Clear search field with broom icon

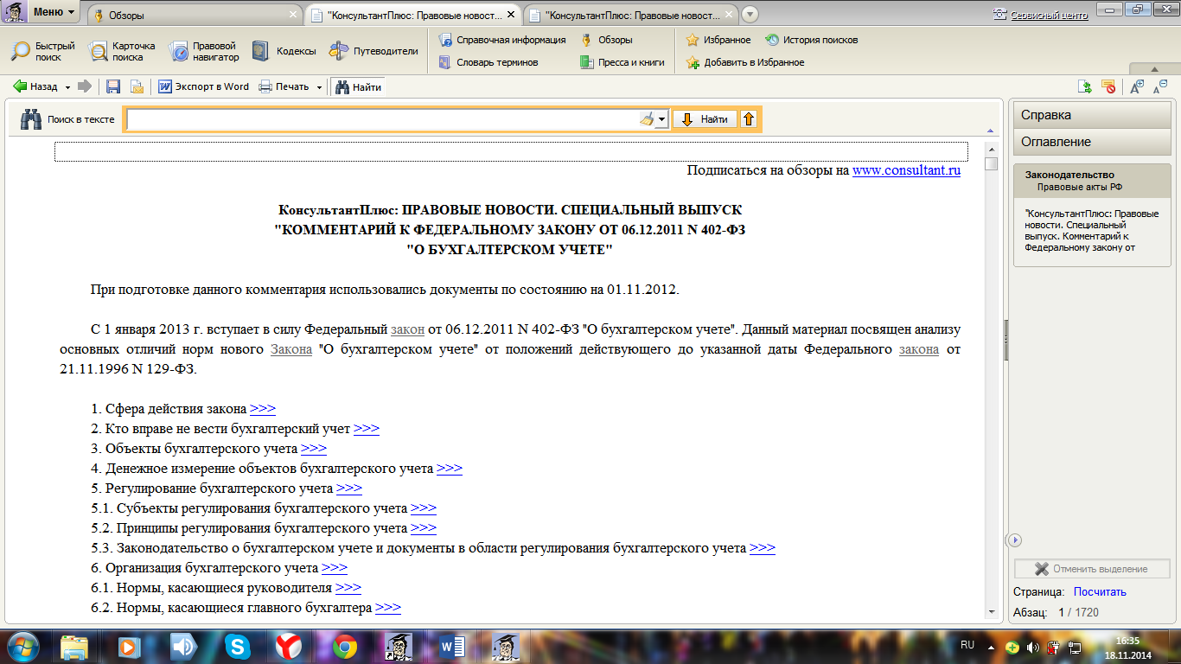[648, 119]
